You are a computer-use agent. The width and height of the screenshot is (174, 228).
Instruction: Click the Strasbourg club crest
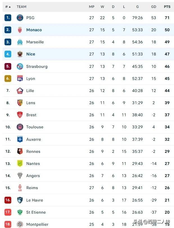(20, 66)
